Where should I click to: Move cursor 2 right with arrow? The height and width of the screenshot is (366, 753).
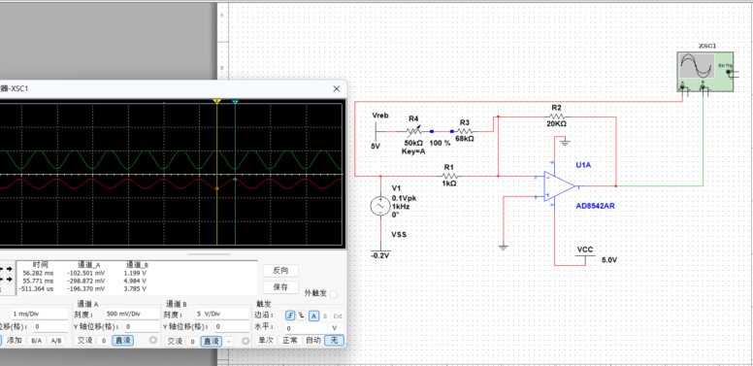click(x=9, y=279)
